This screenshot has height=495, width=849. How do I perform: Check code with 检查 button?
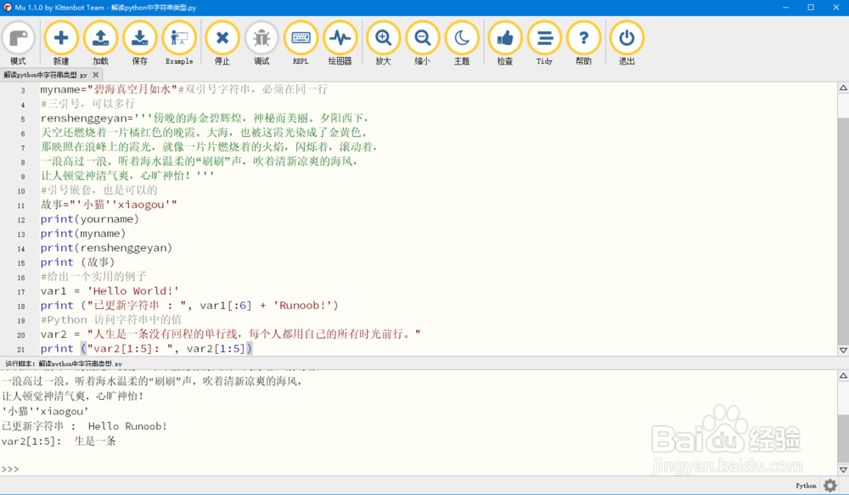tap(505, 43)
